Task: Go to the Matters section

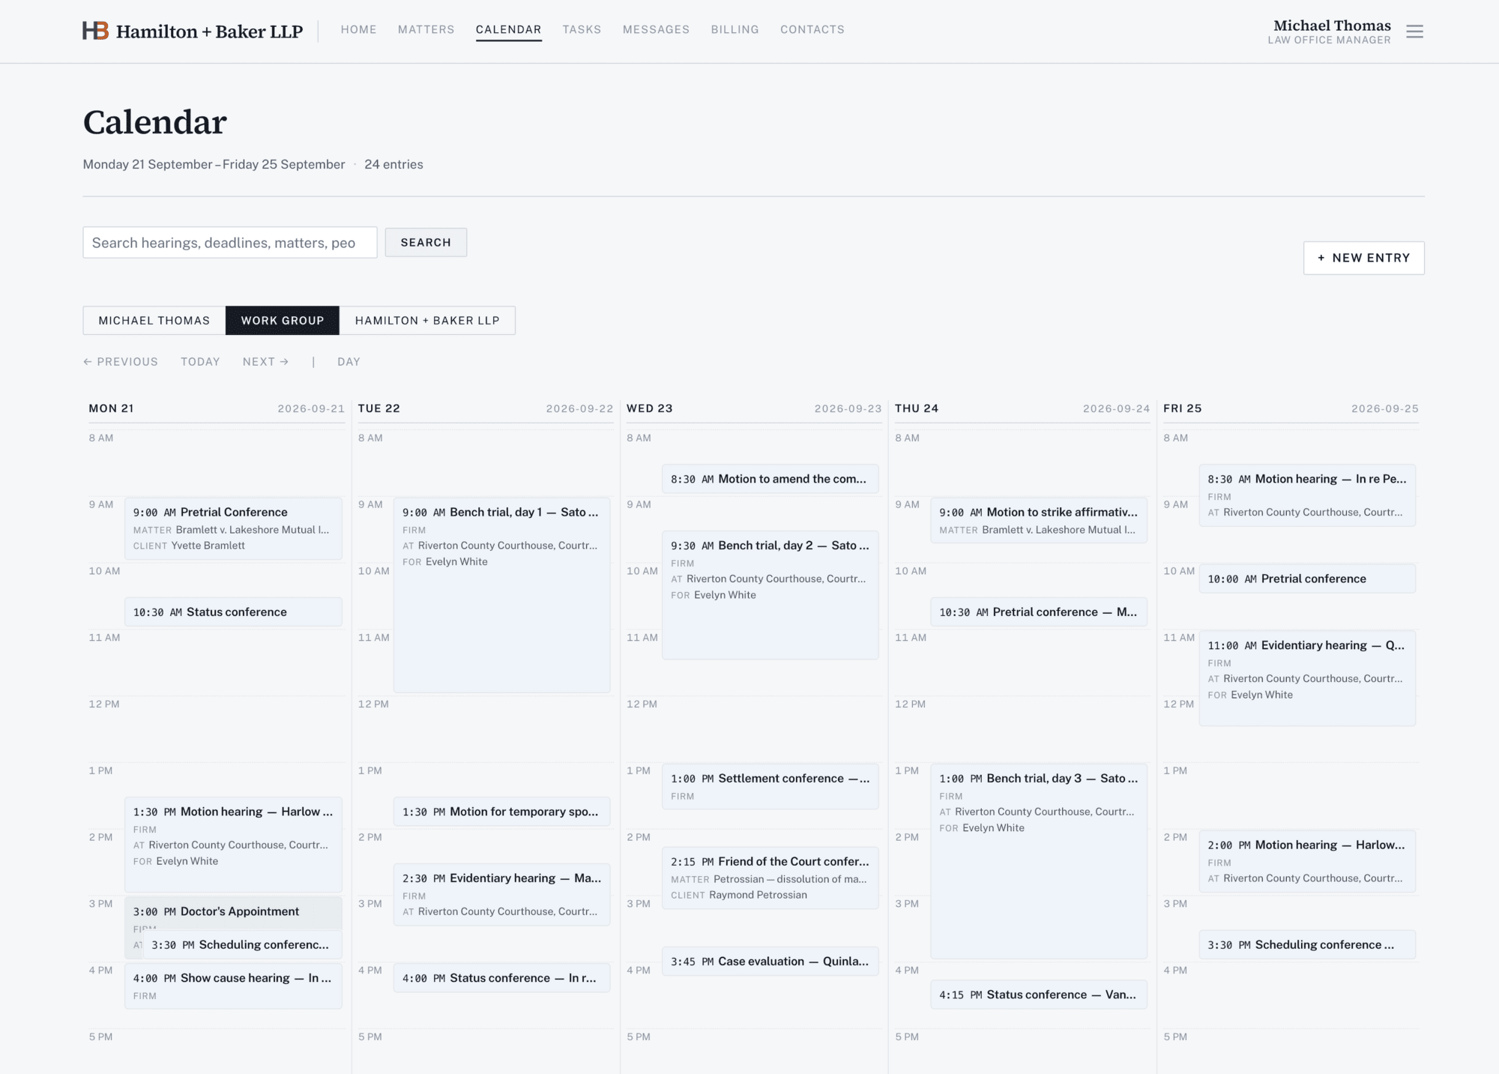Action: pyautogui.click(x=426, y=29)
